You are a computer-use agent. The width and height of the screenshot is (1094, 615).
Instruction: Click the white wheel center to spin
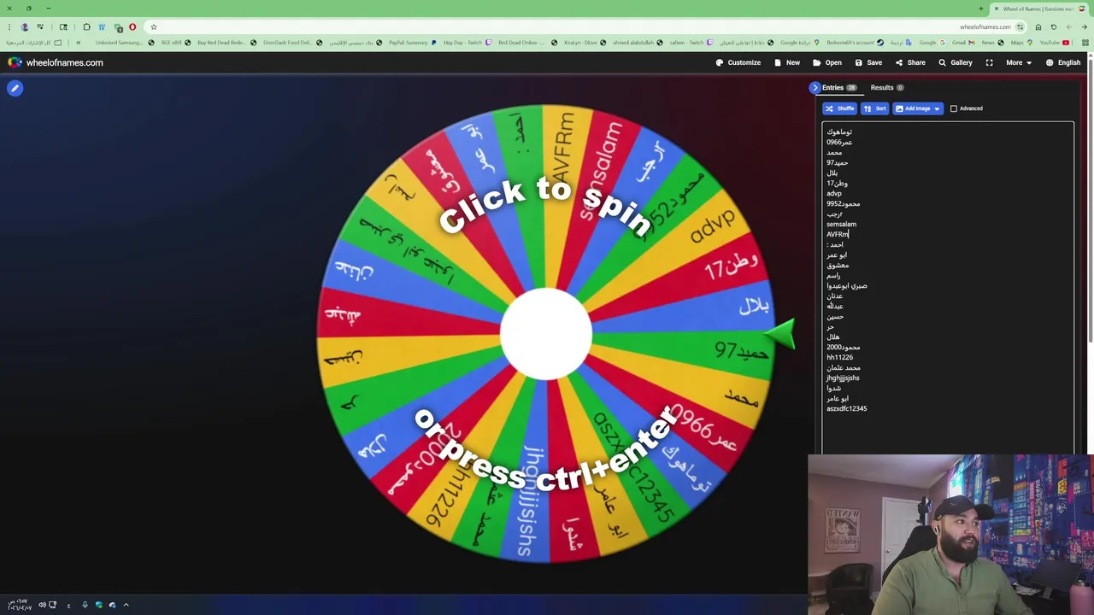coord(545,334)
